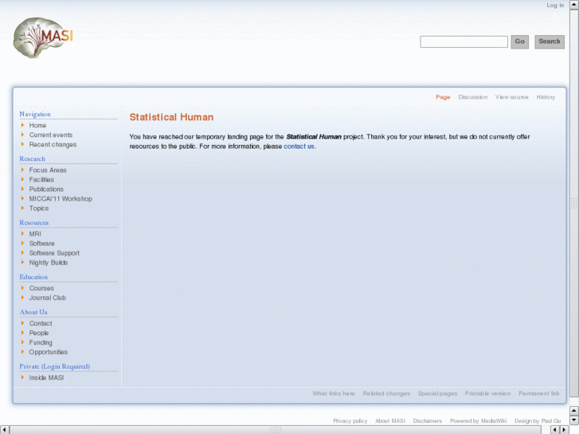
Task: Click Powered by MediaWiki link
Action: 478,421
